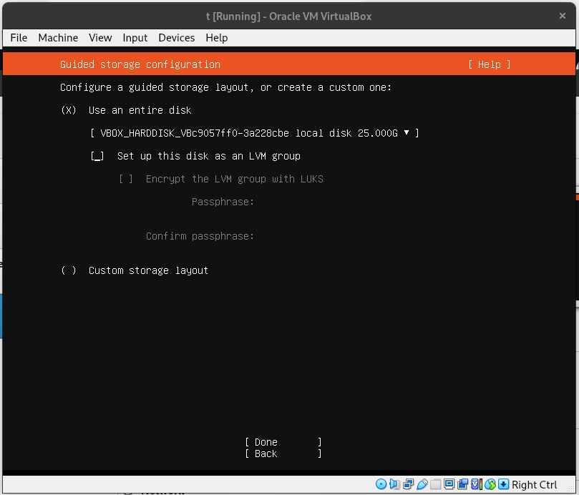579x495 pixels.
Task: Open the VBOX_HARDDISK disk selection dropdown
Action: pos(253,133)
